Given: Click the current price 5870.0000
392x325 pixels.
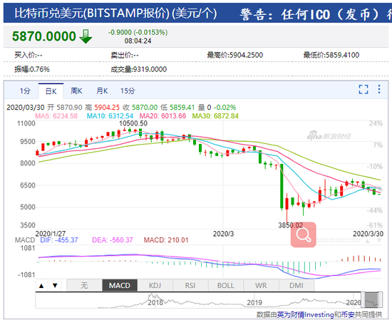Looking at the screenshot, I should 44,36.
